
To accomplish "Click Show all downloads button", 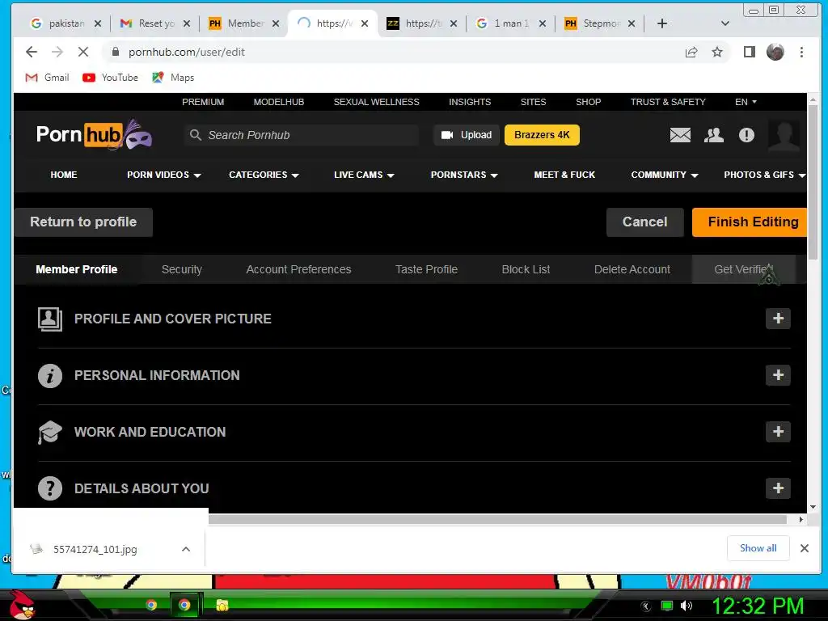I will [x=758, y=548].
